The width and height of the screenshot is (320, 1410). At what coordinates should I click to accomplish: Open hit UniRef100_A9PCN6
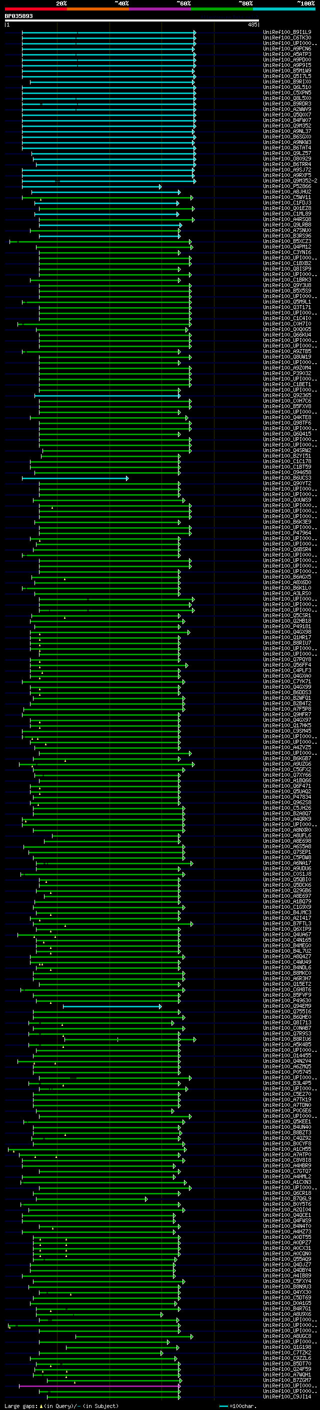pos(287,49)
